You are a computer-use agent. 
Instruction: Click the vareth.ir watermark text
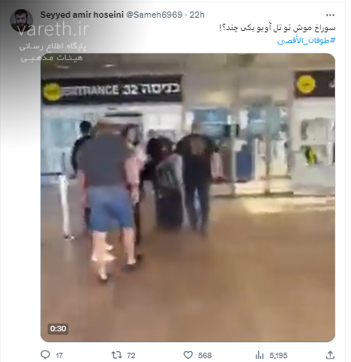pyautogui.click(x=53, y=29)
